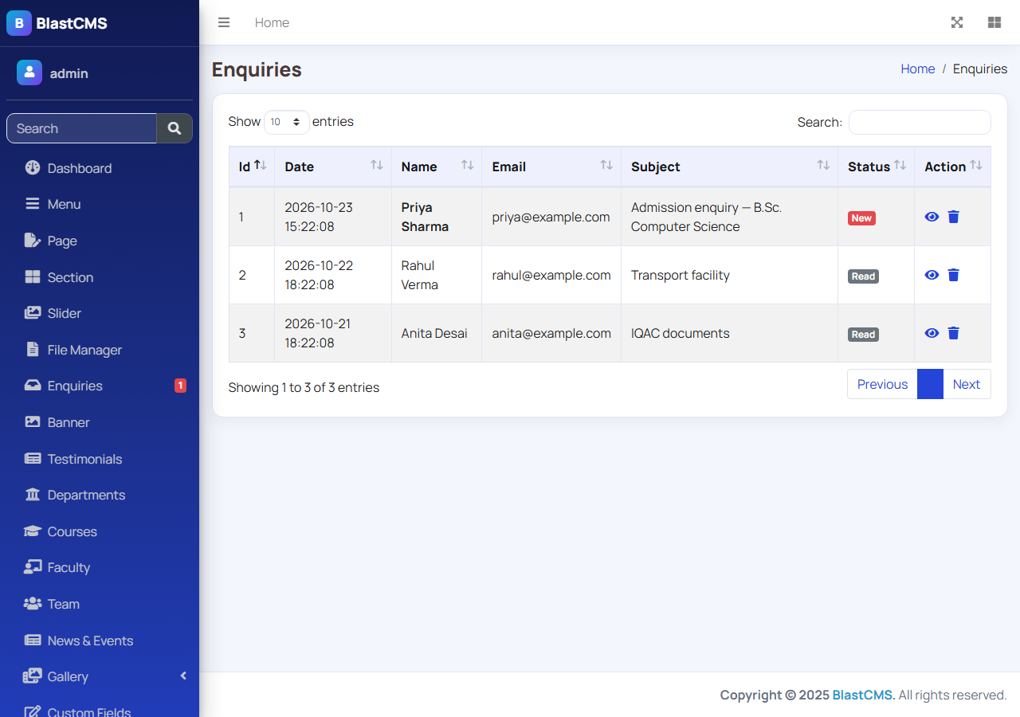
Task: Go to the Previous page
Action: tap(882, 384)
